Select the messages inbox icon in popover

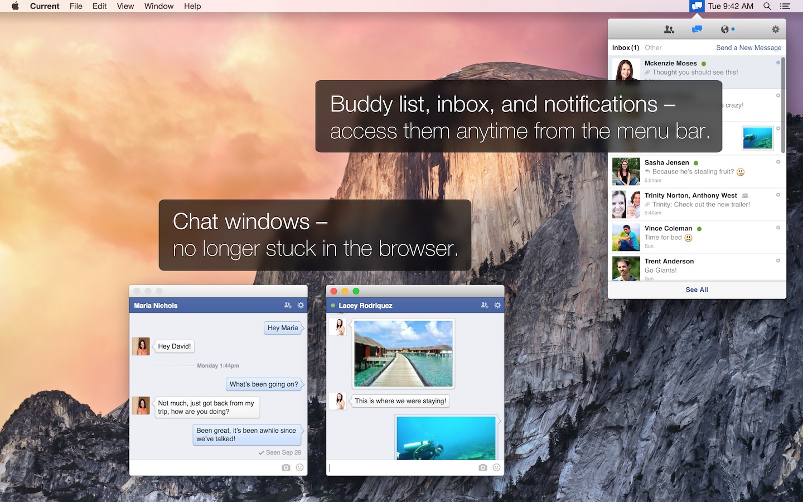(697, 30)
